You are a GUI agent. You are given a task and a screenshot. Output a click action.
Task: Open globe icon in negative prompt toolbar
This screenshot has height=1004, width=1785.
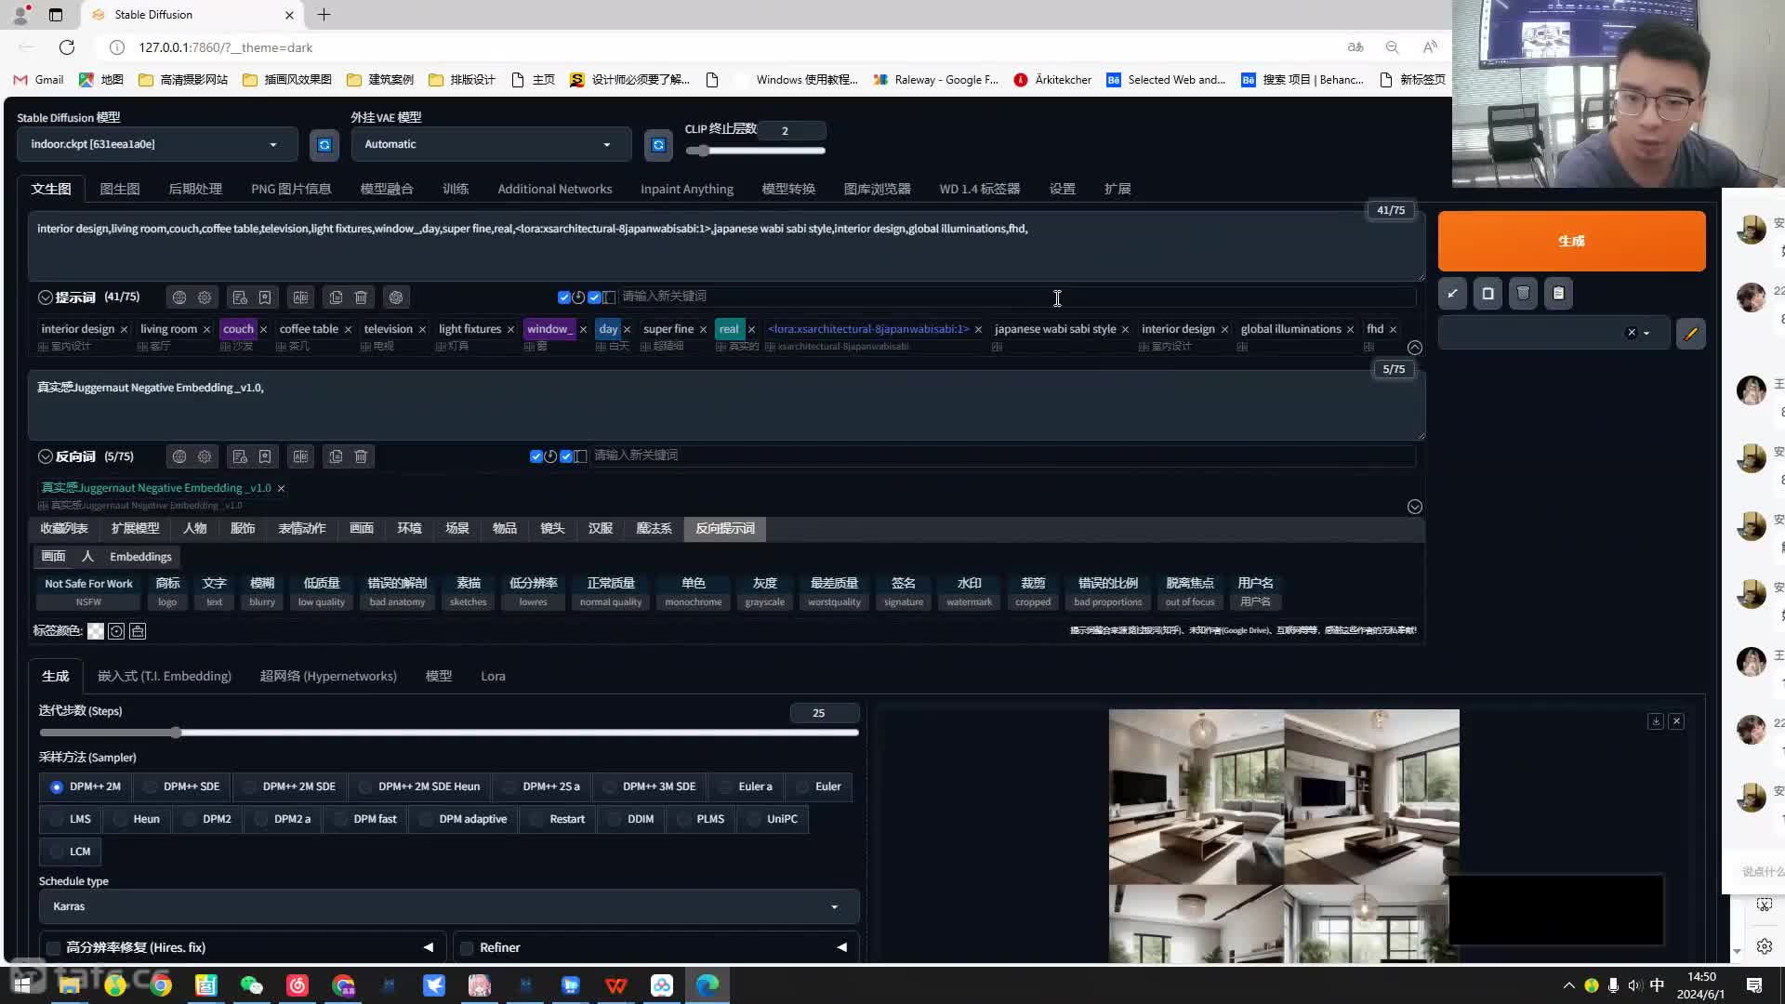(179, 456)
